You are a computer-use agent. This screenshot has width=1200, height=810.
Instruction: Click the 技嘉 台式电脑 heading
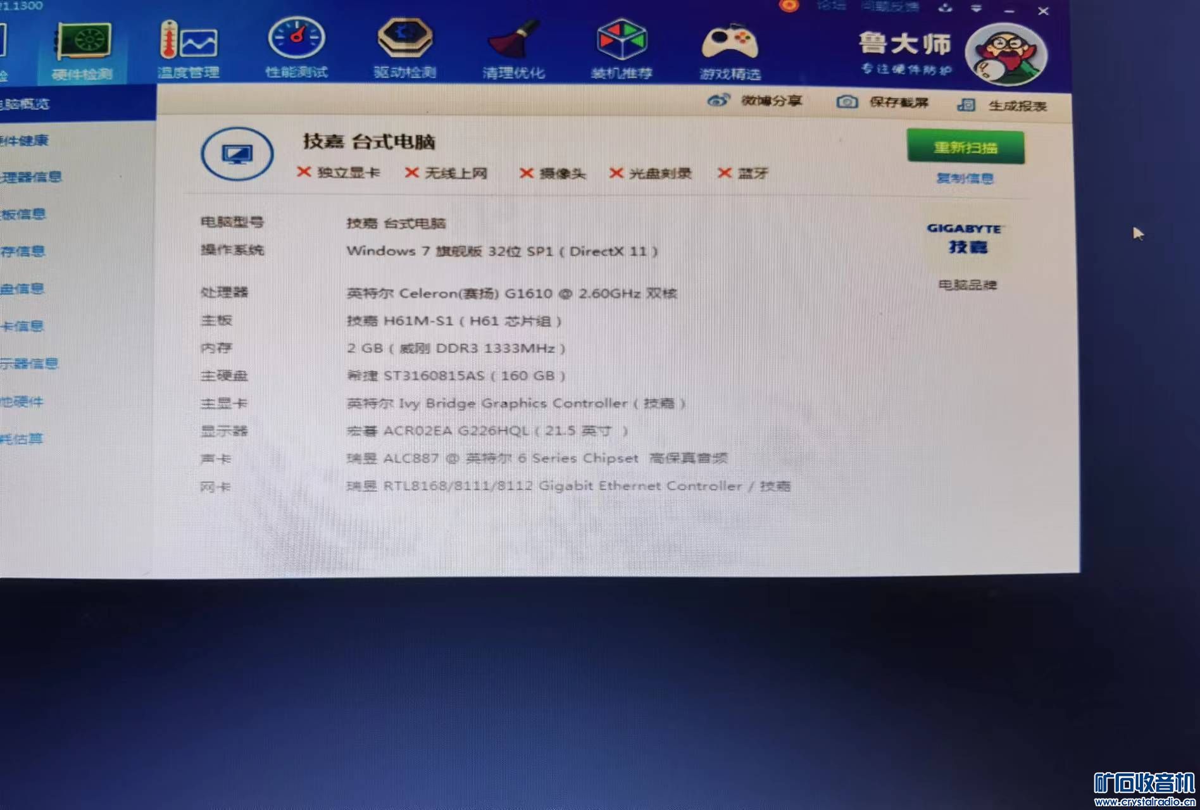click(x=369, y=141)
